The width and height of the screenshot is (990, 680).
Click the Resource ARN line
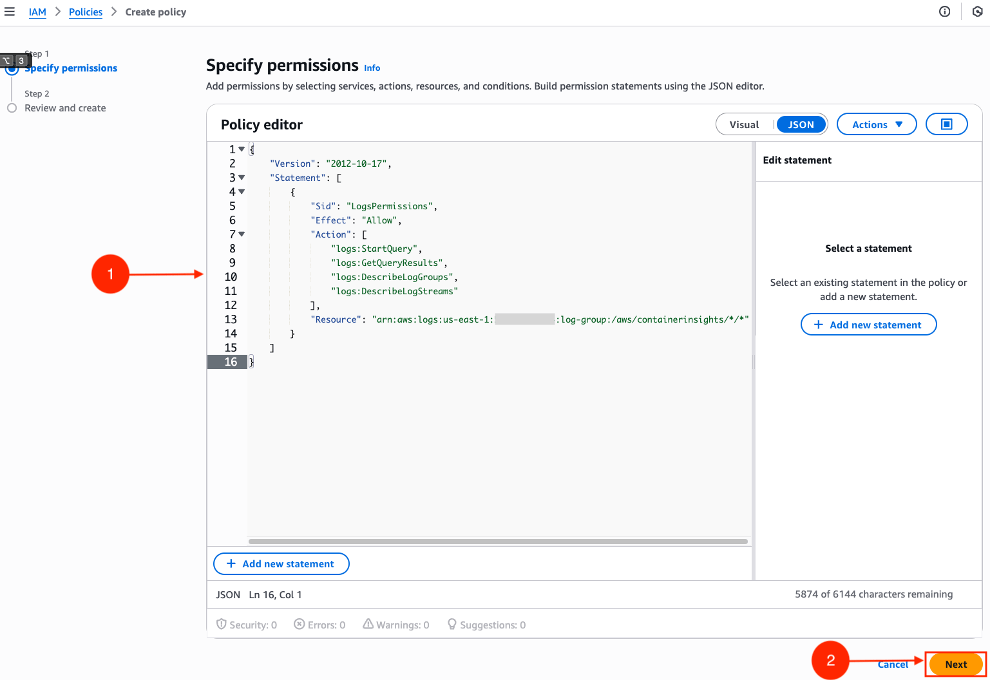pyautogui.click(x=529, y=319)
